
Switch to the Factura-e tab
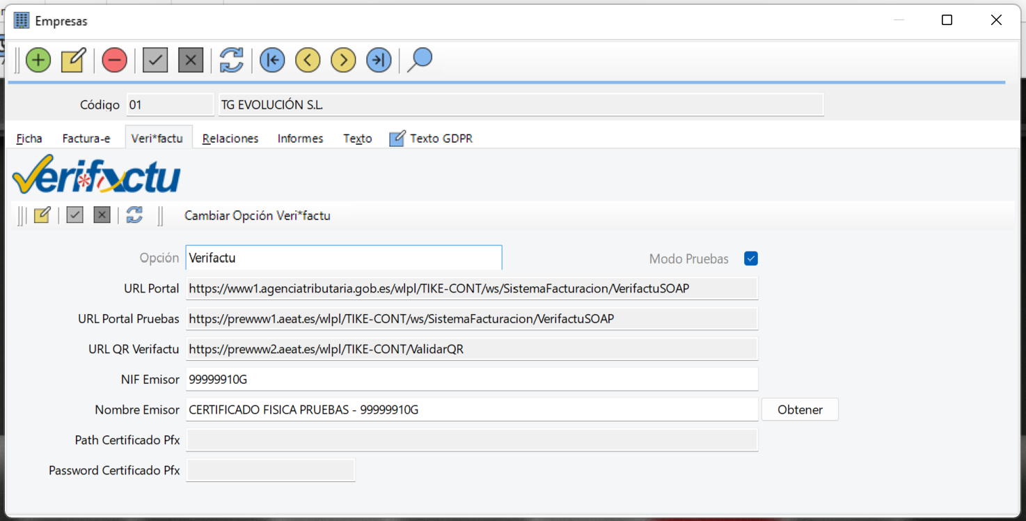[86, 139]
